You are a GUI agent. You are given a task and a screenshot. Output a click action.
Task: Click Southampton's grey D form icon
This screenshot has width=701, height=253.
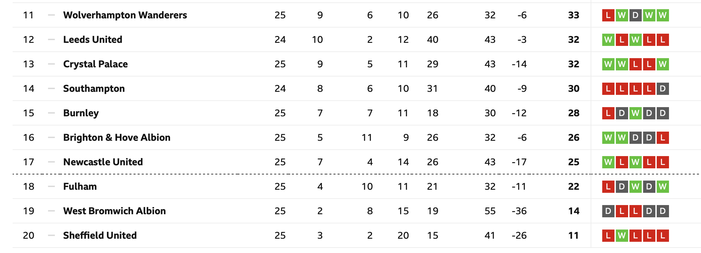[x=663, y=88]
